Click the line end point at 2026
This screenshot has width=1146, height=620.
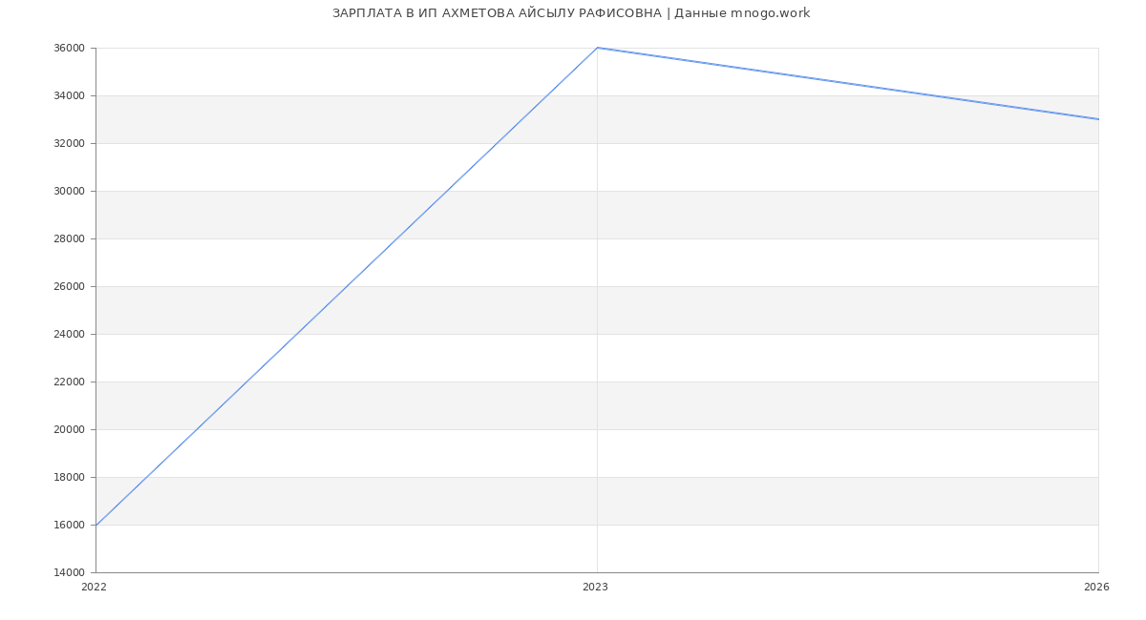[x=1097, y=119]
